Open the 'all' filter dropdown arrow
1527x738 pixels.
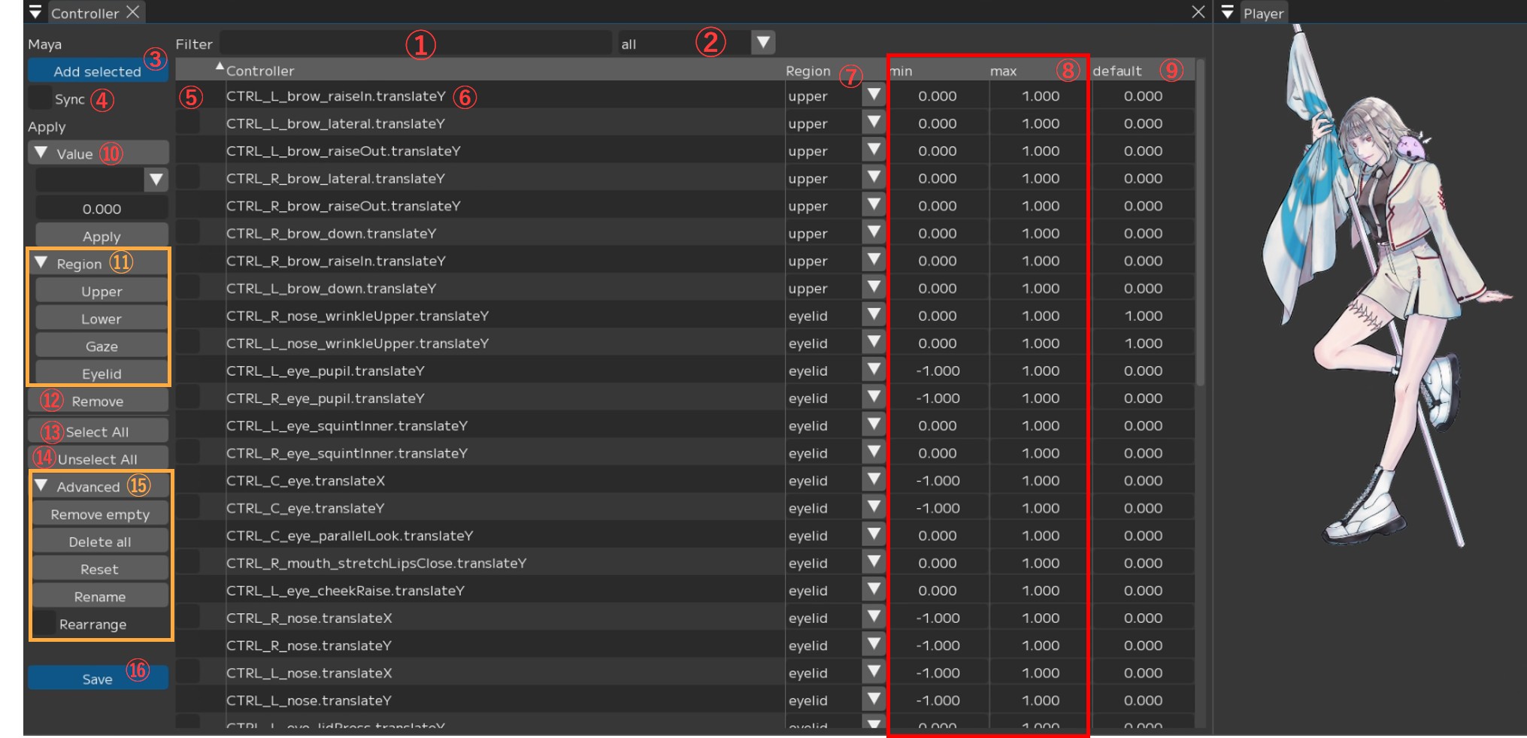coord(763,43)
